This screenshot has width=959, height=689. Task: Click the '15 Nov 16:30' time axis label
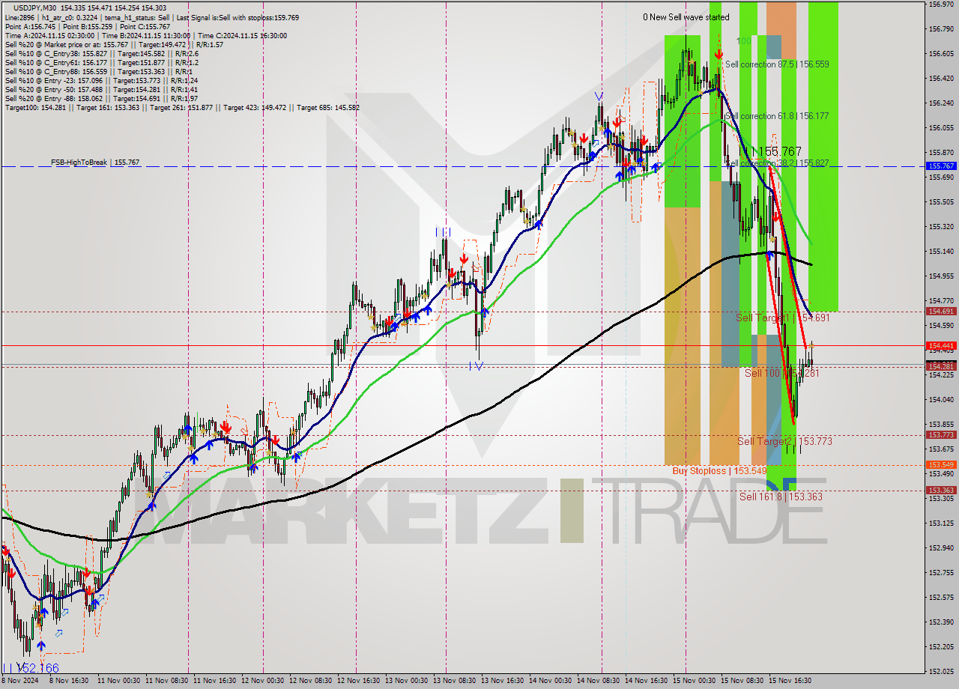(789, 681)
